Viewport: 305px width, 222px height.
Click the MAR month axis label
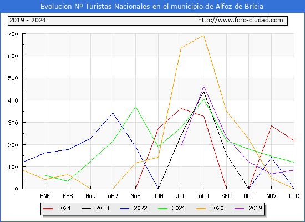(x=90, y=196)
